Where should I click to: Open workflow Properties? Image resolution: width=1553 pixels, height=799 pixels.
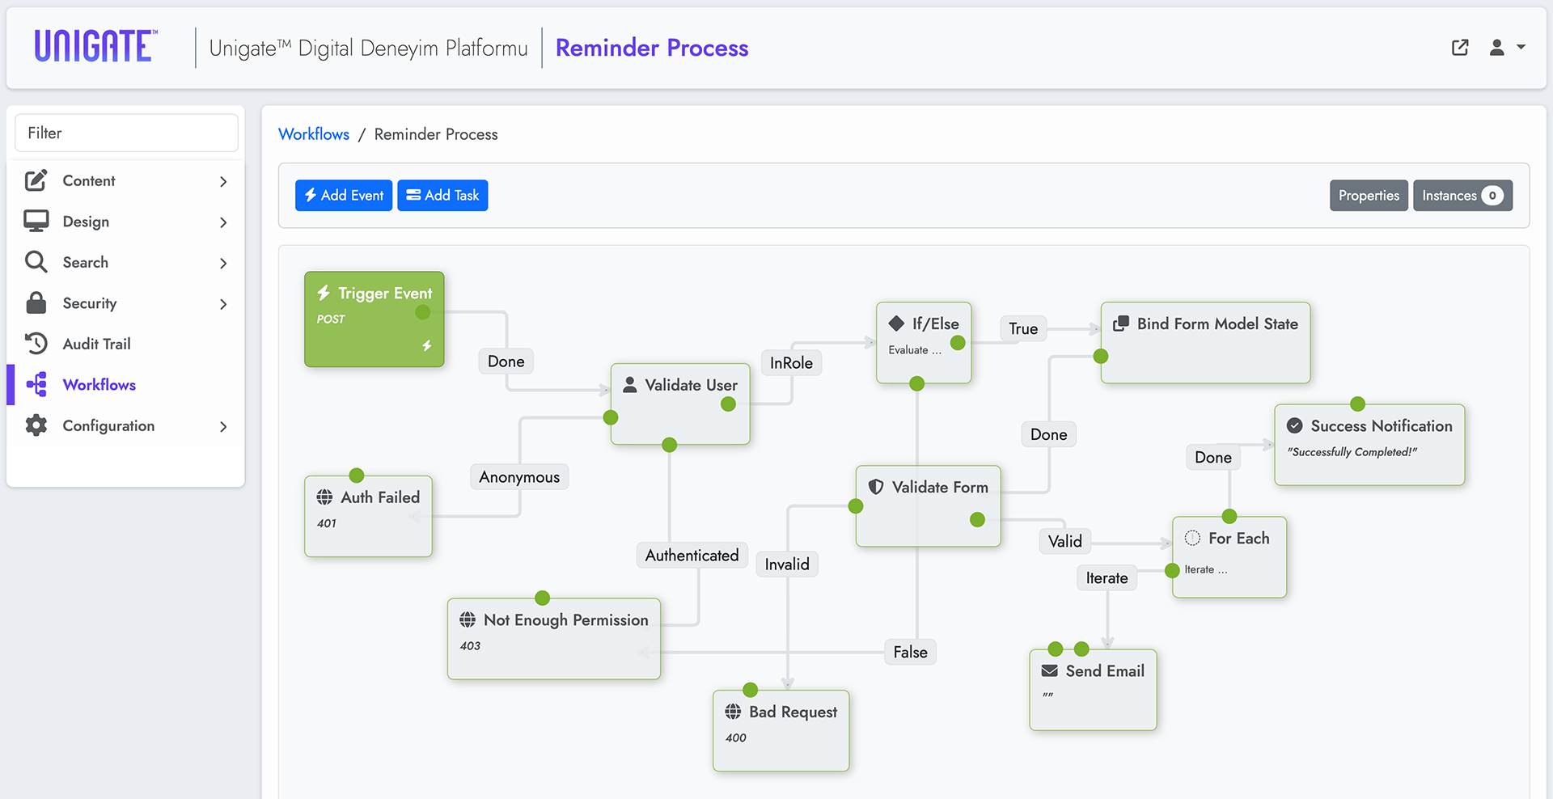click(1369, 196)
